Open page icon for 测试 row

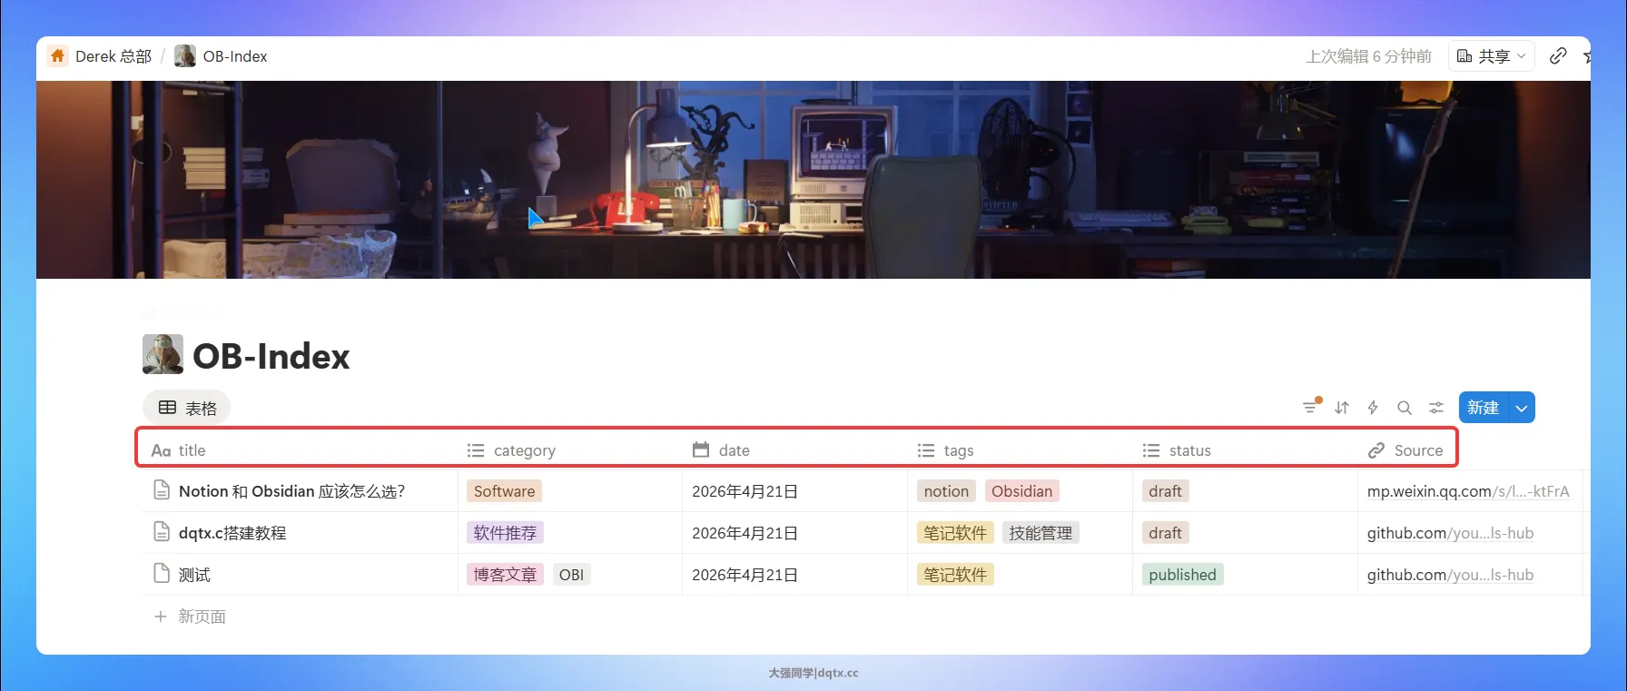[162, 574]
